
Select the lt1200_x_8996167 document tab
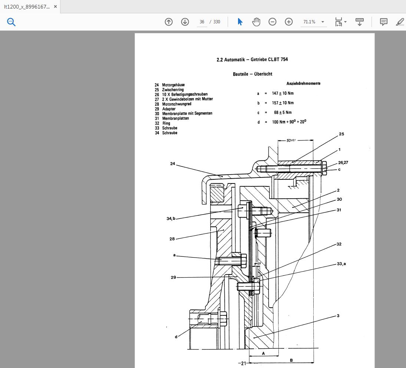coord(27,7)
